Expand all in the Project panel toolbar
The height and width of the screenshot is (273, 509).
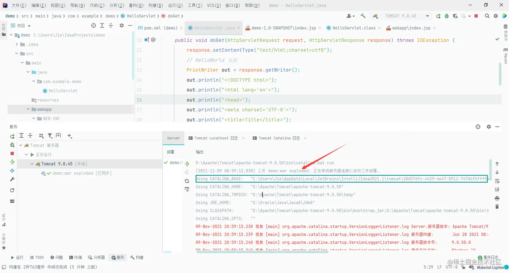click(x=102, y=26)
